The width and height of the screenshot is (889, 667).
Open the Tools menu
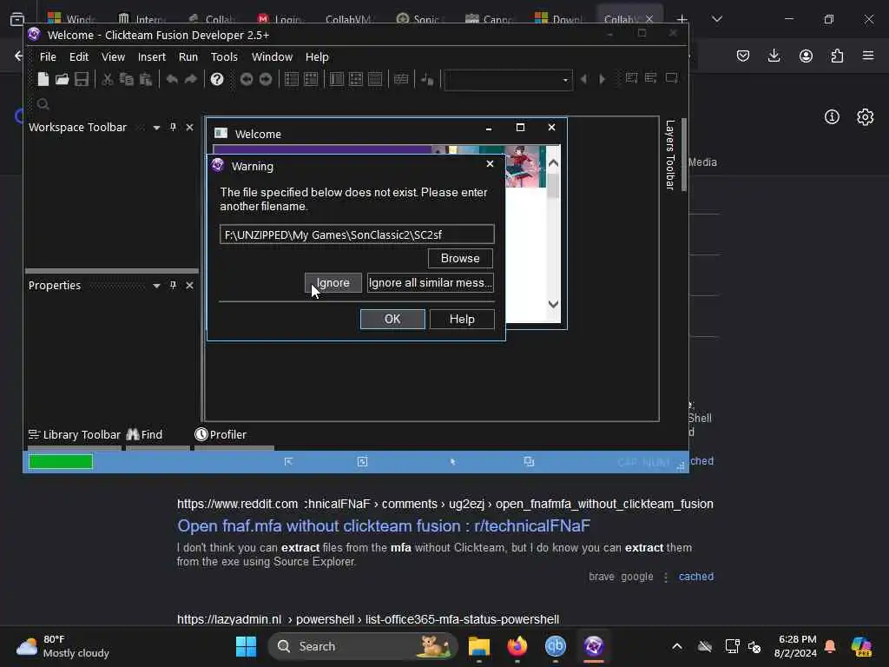point(224,56)
